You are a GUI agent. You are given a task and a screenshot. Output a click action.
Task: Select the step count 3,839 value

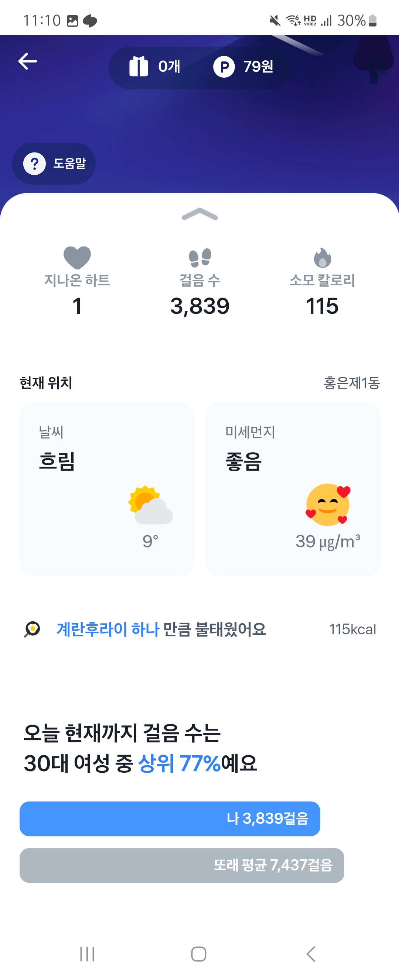[x=200, y=306]
